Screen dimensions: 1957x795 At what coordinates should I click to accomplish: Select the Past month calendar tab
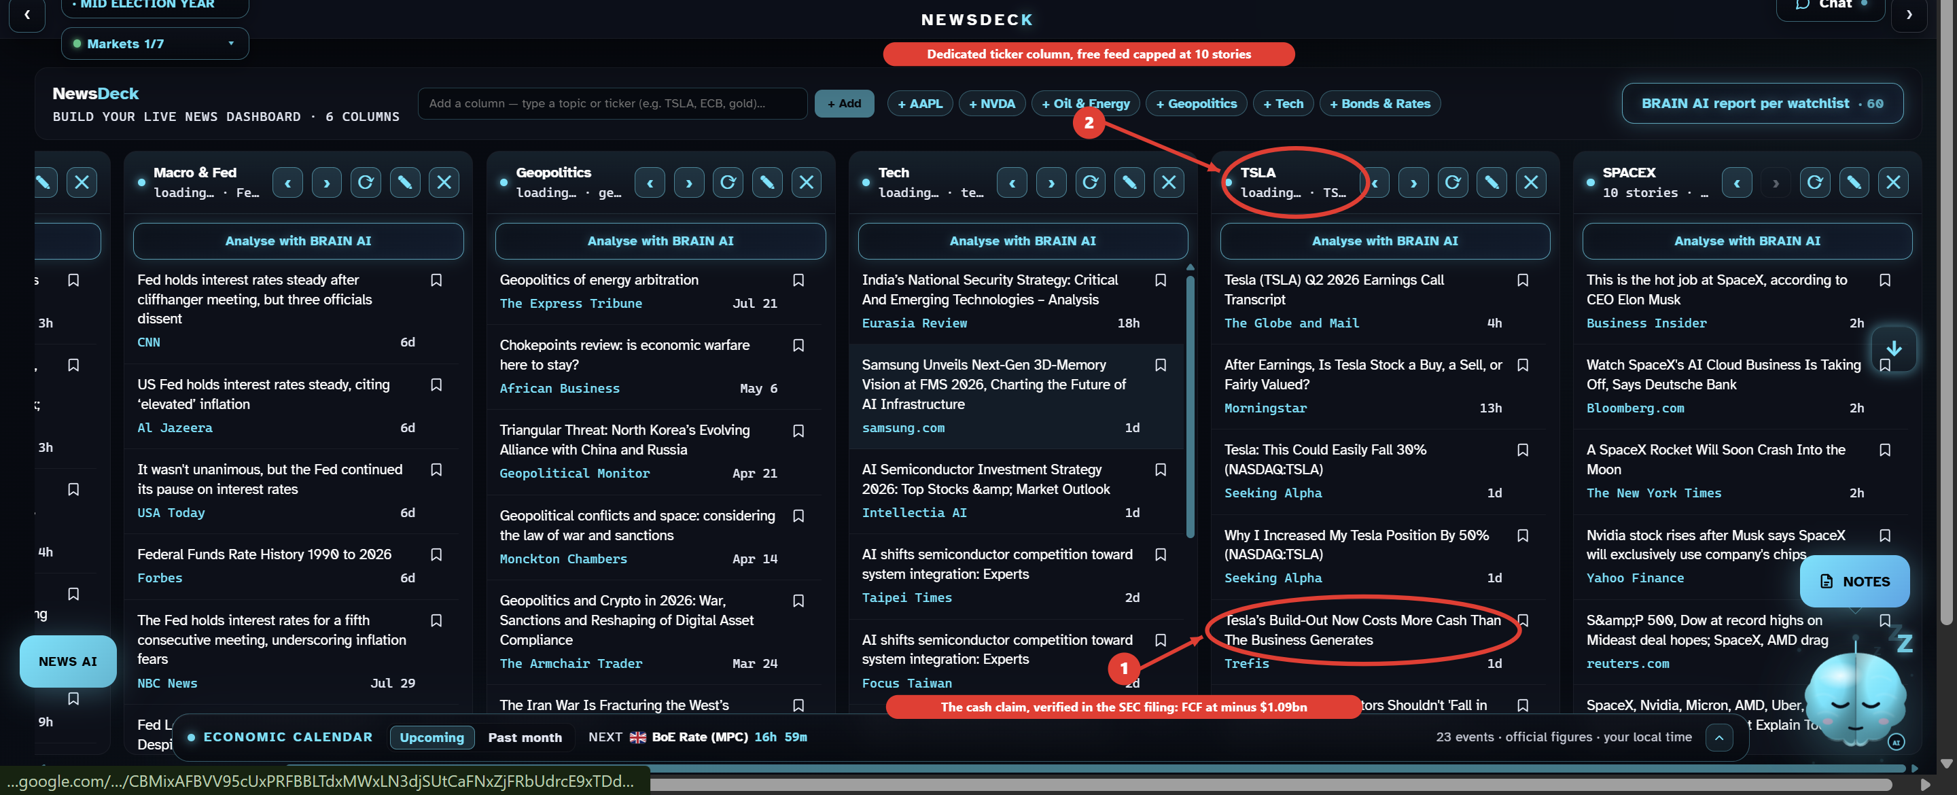pyautogui.click(x=525, y=737)
